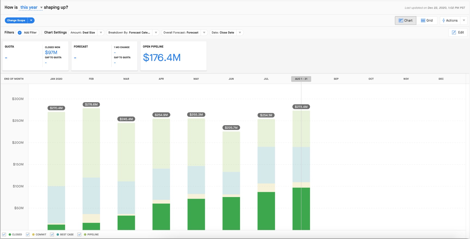Click the FEB bar labeled $278.6M
This screenshot has width=470, height=239.
coord(91,169)
